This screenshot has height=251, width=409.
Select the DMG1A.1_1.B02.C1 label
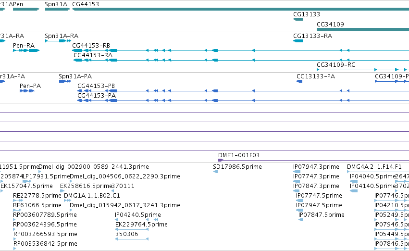pyautogui.click(x=92, y=196)
